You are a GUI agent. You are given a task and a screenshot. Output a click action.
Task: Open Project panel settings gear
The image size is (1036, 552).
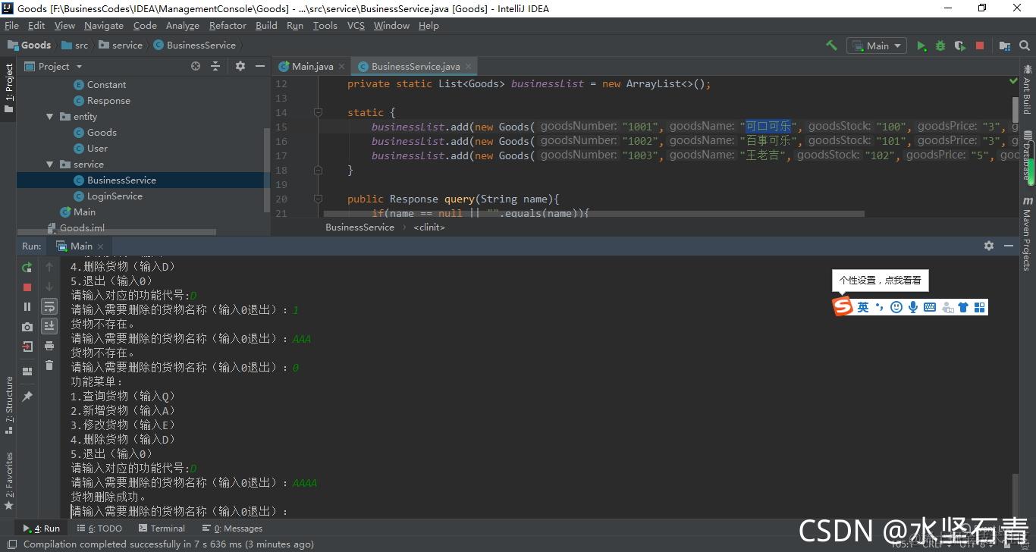(x=240, y=67)
